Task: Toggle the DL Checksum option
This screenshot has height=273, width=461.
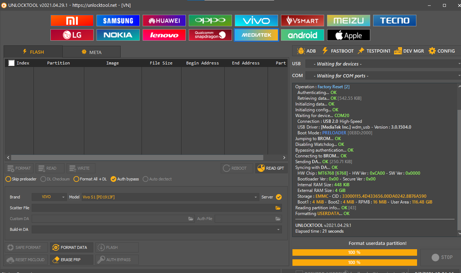Action: [55, 179]
